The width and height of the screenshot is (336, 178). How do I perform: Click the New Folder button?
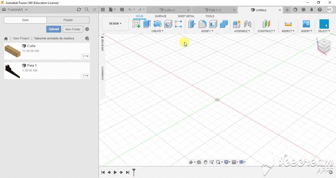73,29
